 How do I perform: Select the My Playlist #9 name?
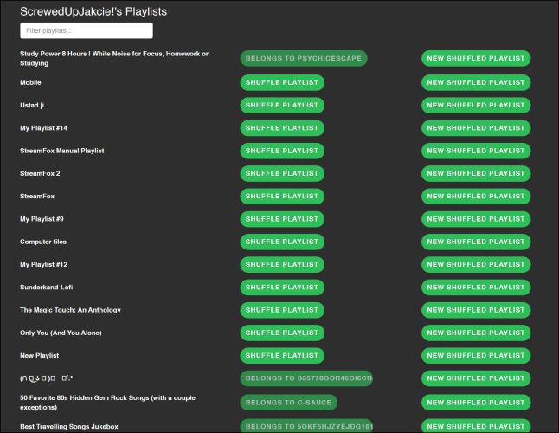(42, 219)
